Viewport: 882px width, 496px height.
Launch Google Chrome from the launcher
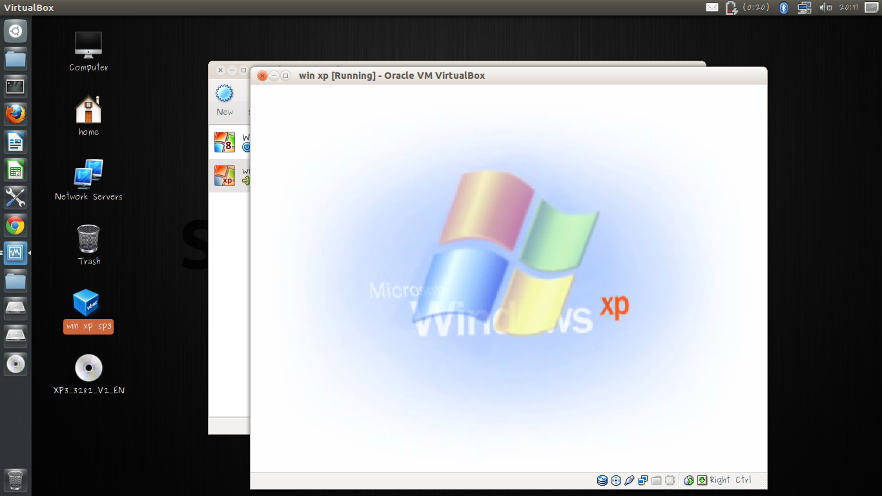15,225
